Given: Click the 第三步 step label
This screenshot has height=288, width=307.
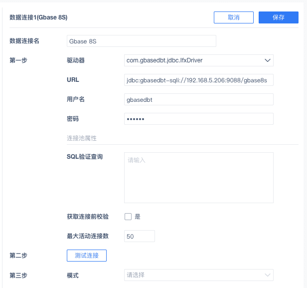Looking at the screenshot, I should point(18,276).
